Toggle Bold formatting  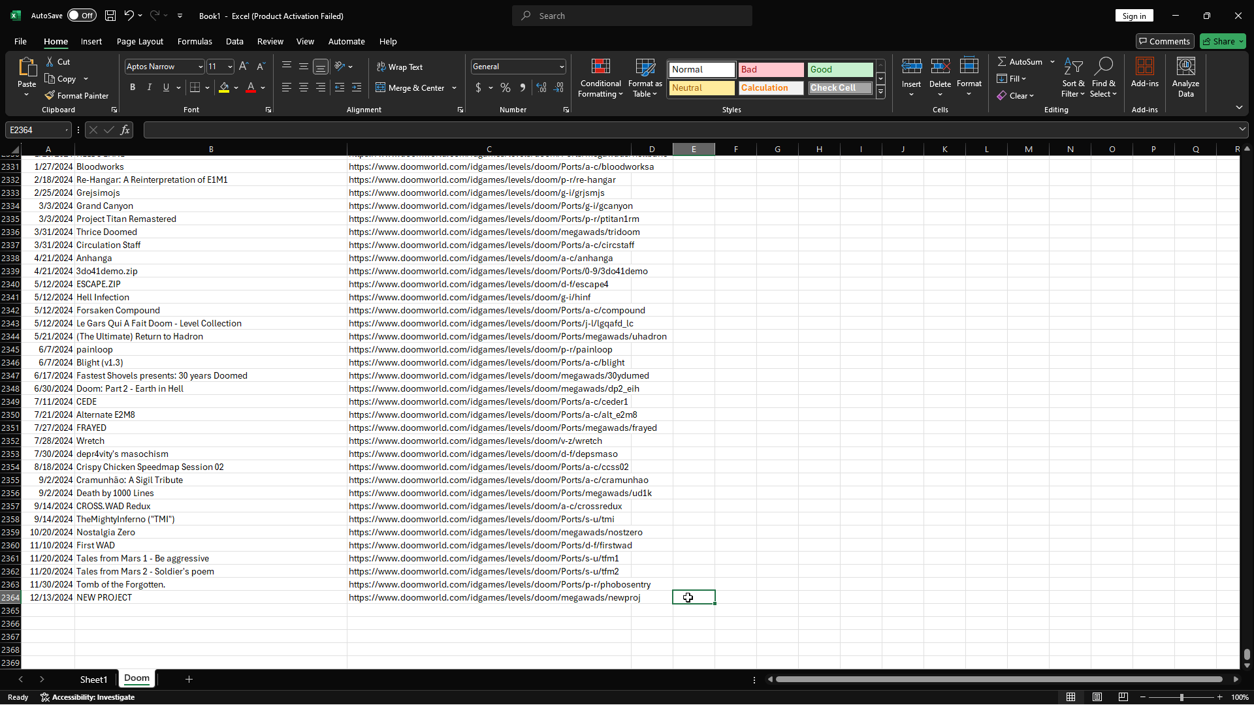tap(133, 87)
